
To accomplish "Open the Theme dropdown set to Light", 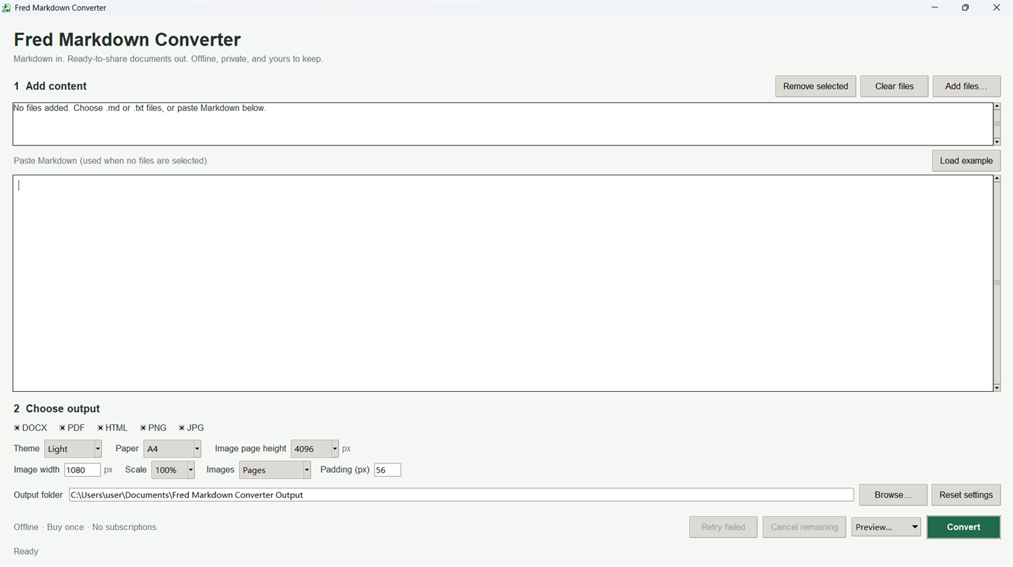I will pyautogui.click(x=73, y=449).
